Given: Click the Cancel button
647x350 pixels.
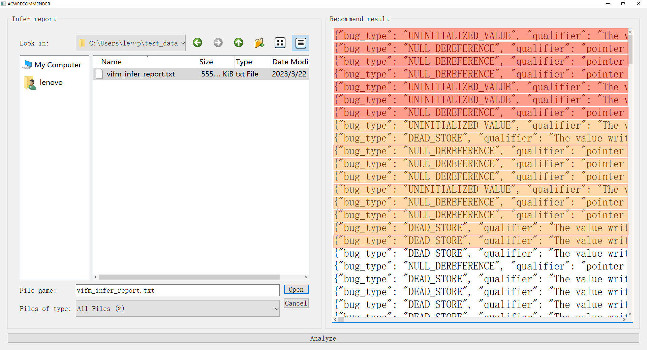Looking at the screenshot, I should click(x=296, y=303).
